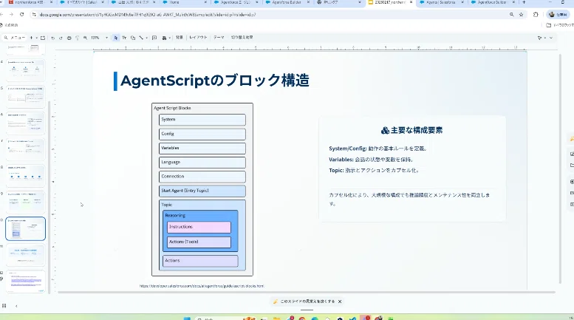The width and height of the screenshot is (574, 320).
Task: Click the Actions (Tools) block
Action: tap(199, 242)
